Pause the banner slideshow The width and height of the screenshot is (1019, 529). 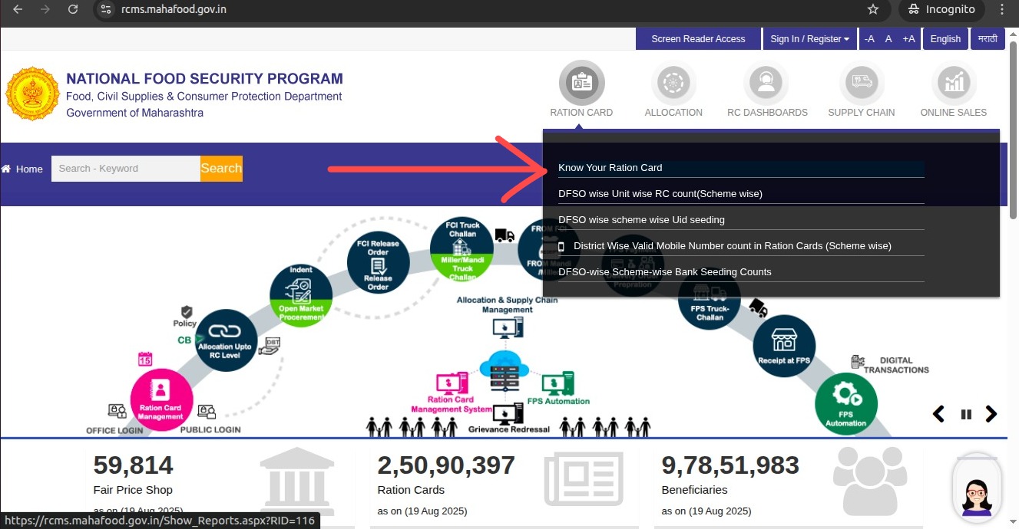pyautogui.click(x=966, y=415)
